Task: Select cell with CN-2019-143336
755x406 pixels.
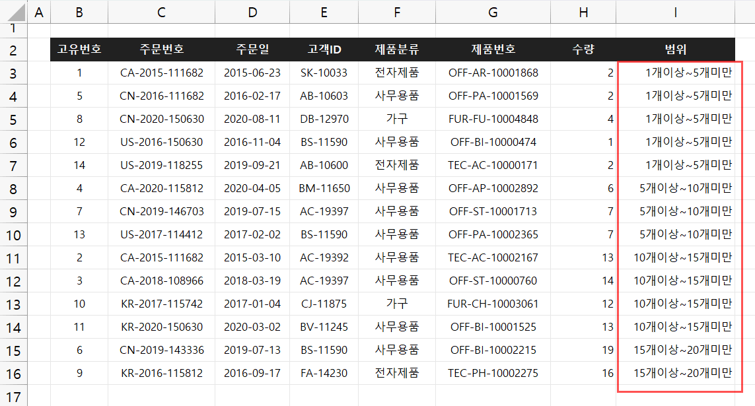Action: tap(161, 350)
